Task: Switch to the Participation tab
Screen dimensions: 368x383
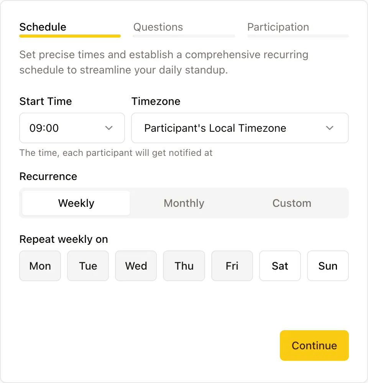Action: 278,27
